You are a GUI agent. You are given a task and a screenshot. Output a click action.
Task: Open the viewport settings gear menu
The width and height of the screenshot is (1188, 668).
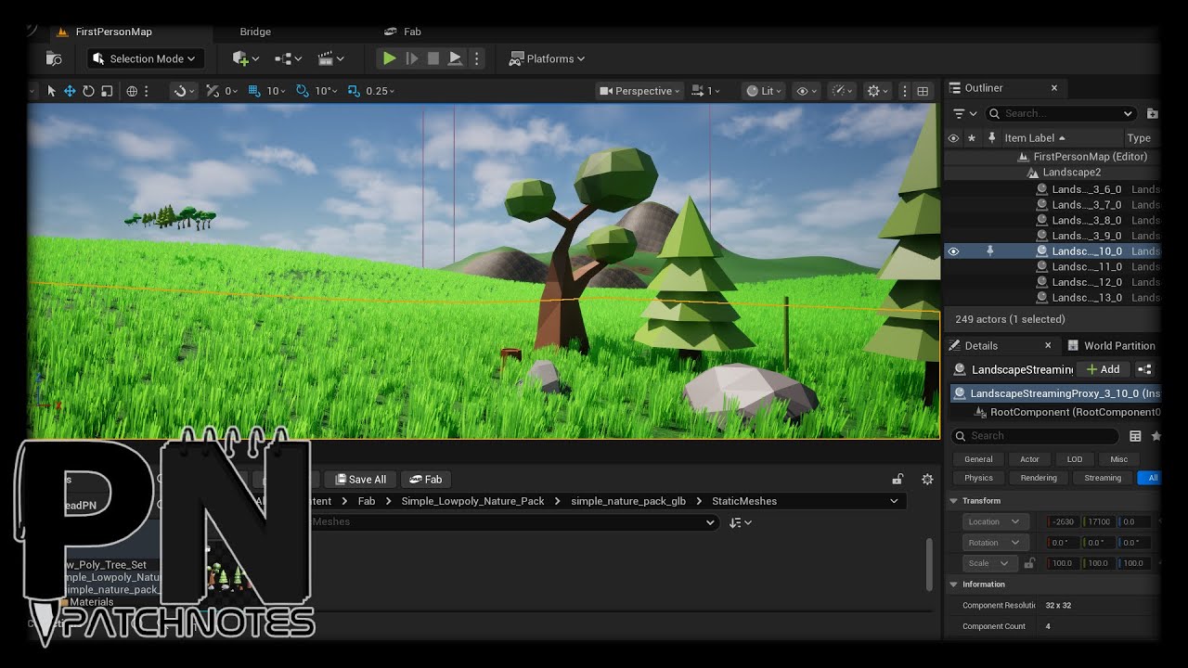pos(877,91)
